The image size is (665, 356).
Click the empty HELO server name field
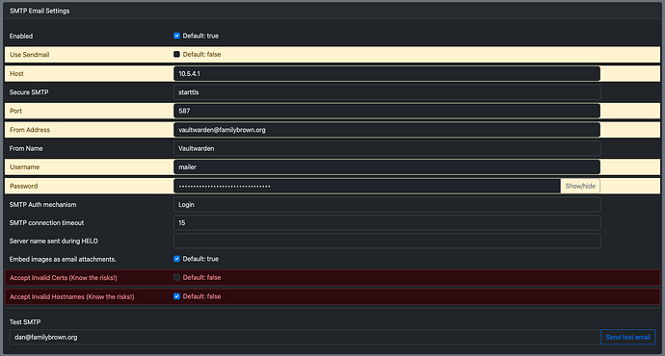click(386, 241)
